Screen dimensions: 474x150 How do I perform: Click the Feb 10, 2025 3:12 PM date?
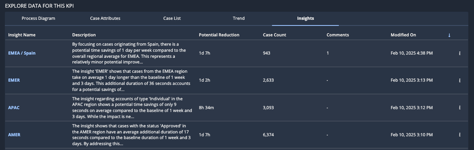point(411,108)
